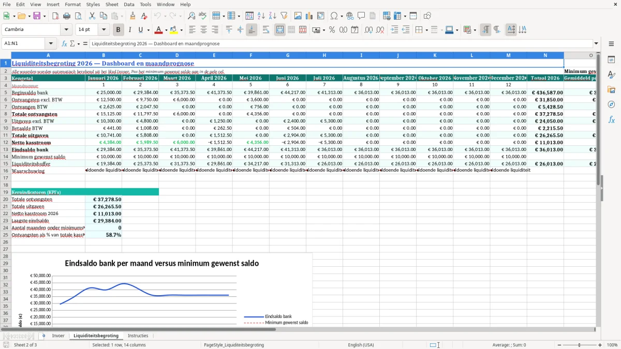The height and width of the screenshot is (349, 621).
Task: Run the spelling check
Action: [202, 16]
